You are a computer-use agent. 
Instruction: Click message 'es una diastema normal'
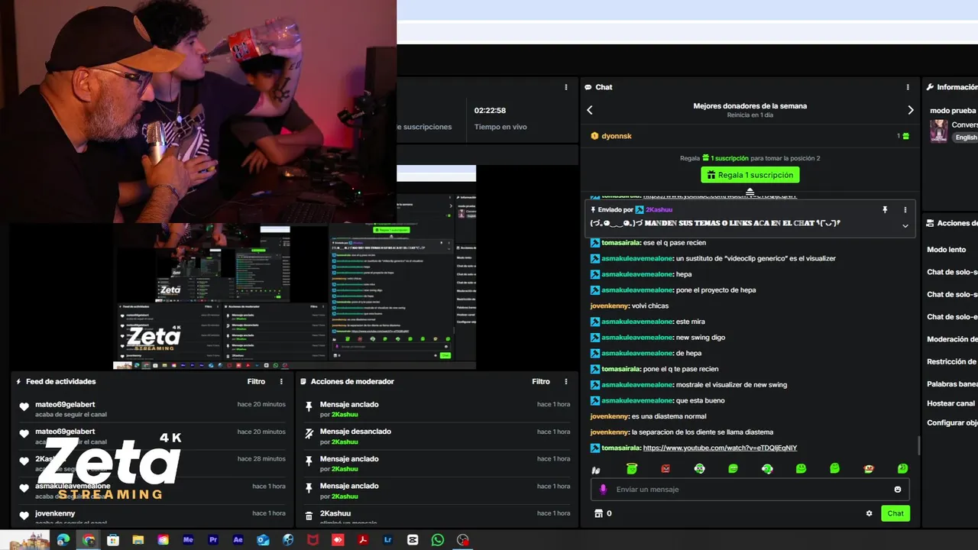pos(669,416)
